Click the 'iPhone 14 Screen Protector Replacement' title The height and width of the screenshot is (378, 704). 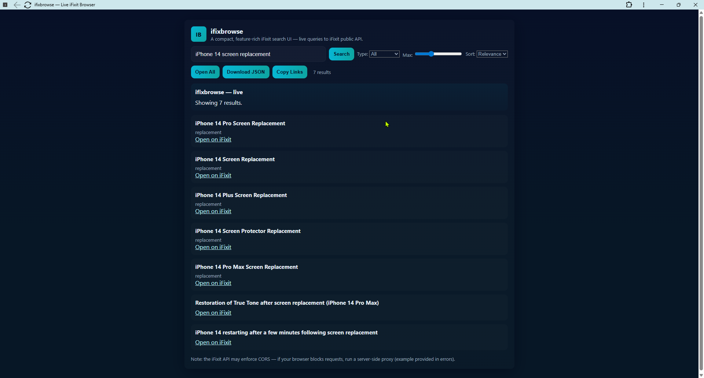click(x=248, y=231)
